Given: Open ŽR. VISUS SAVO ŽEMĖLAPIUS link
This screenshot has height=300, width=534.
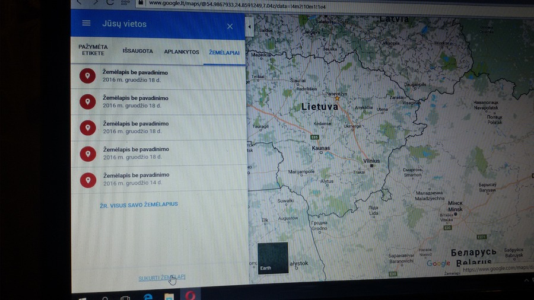Looking at the screenshot, I should coord(139,205).
